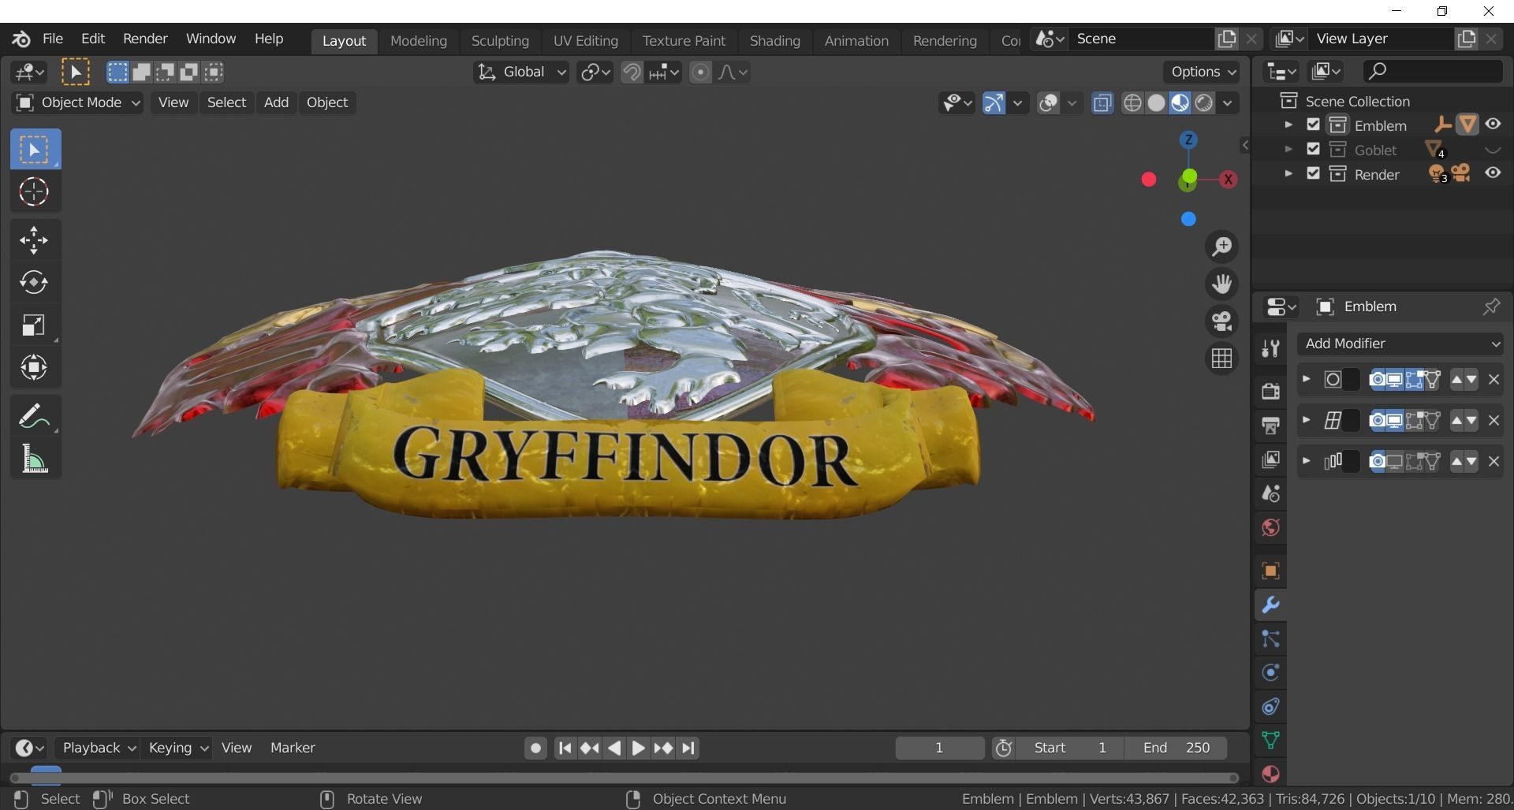Viewport: 1514px width, 810px height.
Task: Uncheck the Render collection checkbox
Action: (x=1313, y=173)
